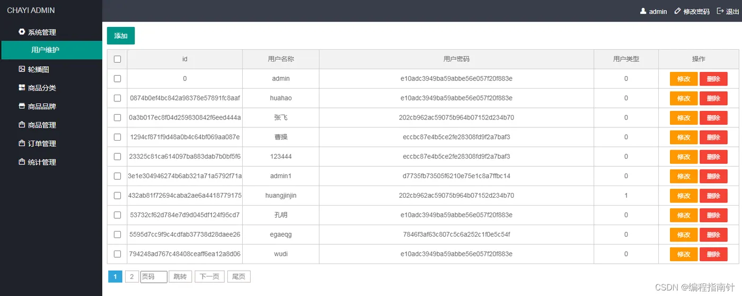Check the checkbox for the 曹操 row

tap(117, 137)
